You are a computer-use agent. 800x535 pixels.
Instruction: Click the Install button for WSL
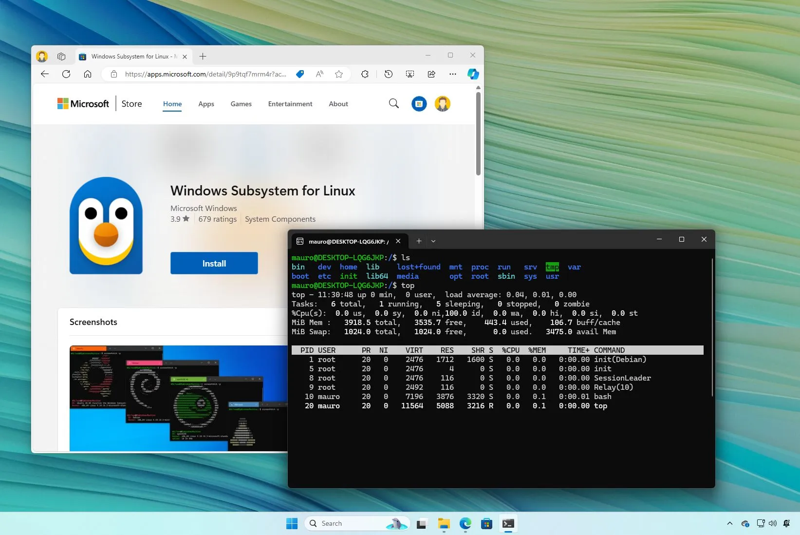coord(214,263)
